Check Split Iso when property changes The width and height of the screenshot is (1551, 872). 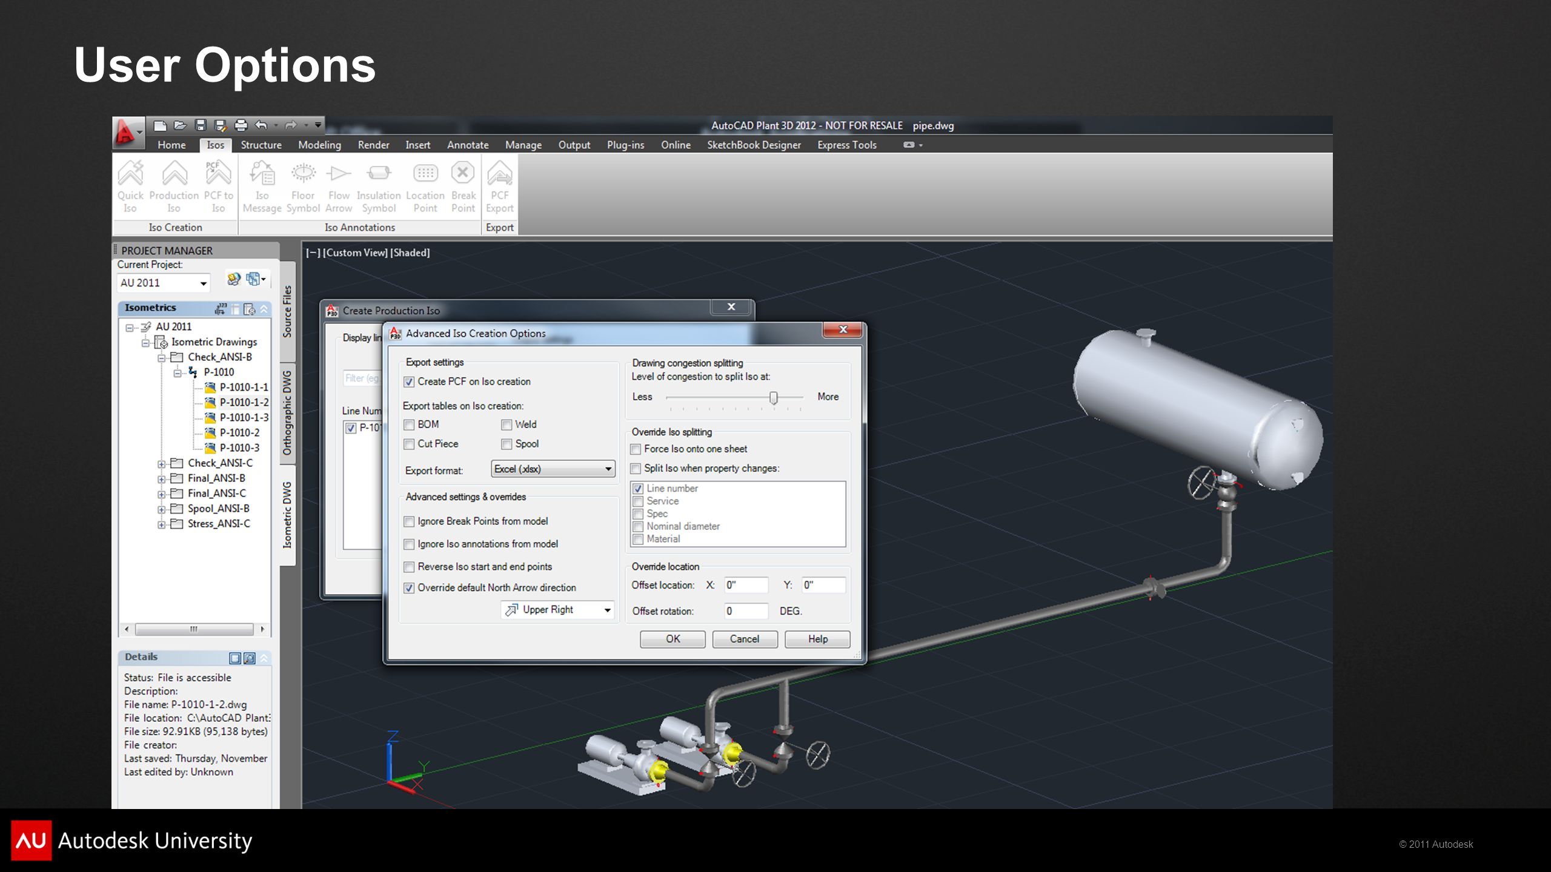[x=636, y=469]
